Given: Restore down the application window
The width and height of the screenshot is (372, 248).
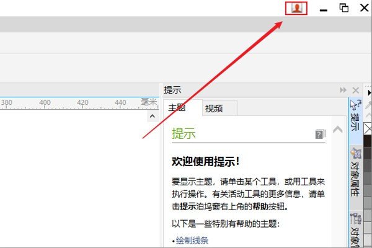Looking at the screenshot, I should (343, 8).
